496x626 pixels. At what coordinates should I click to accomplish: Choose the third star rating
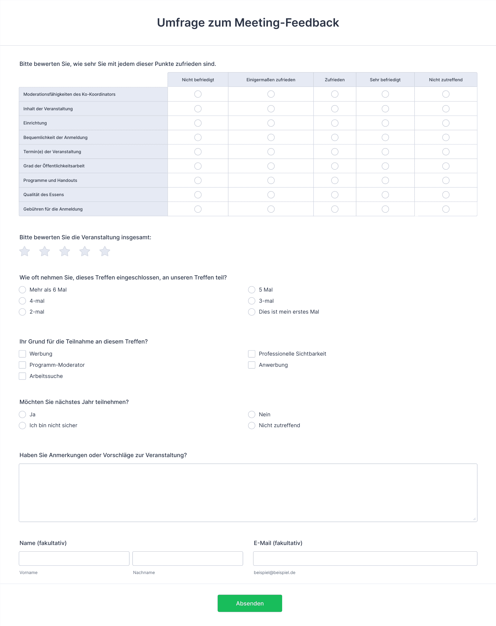pos(65,251)
